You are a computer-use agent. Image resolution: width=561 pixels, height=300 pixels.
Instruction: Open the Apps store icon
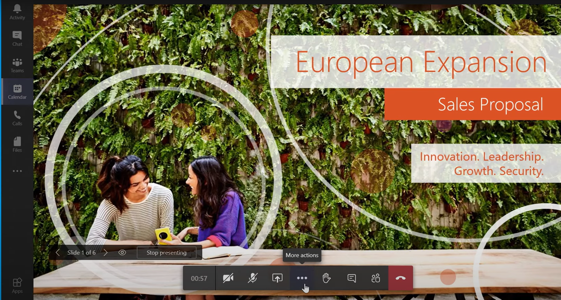coord(17,286)
